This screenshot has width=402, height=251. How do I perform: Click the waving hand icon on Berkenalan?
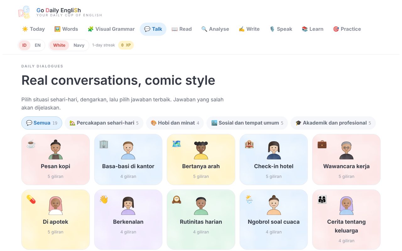(104, 199)
